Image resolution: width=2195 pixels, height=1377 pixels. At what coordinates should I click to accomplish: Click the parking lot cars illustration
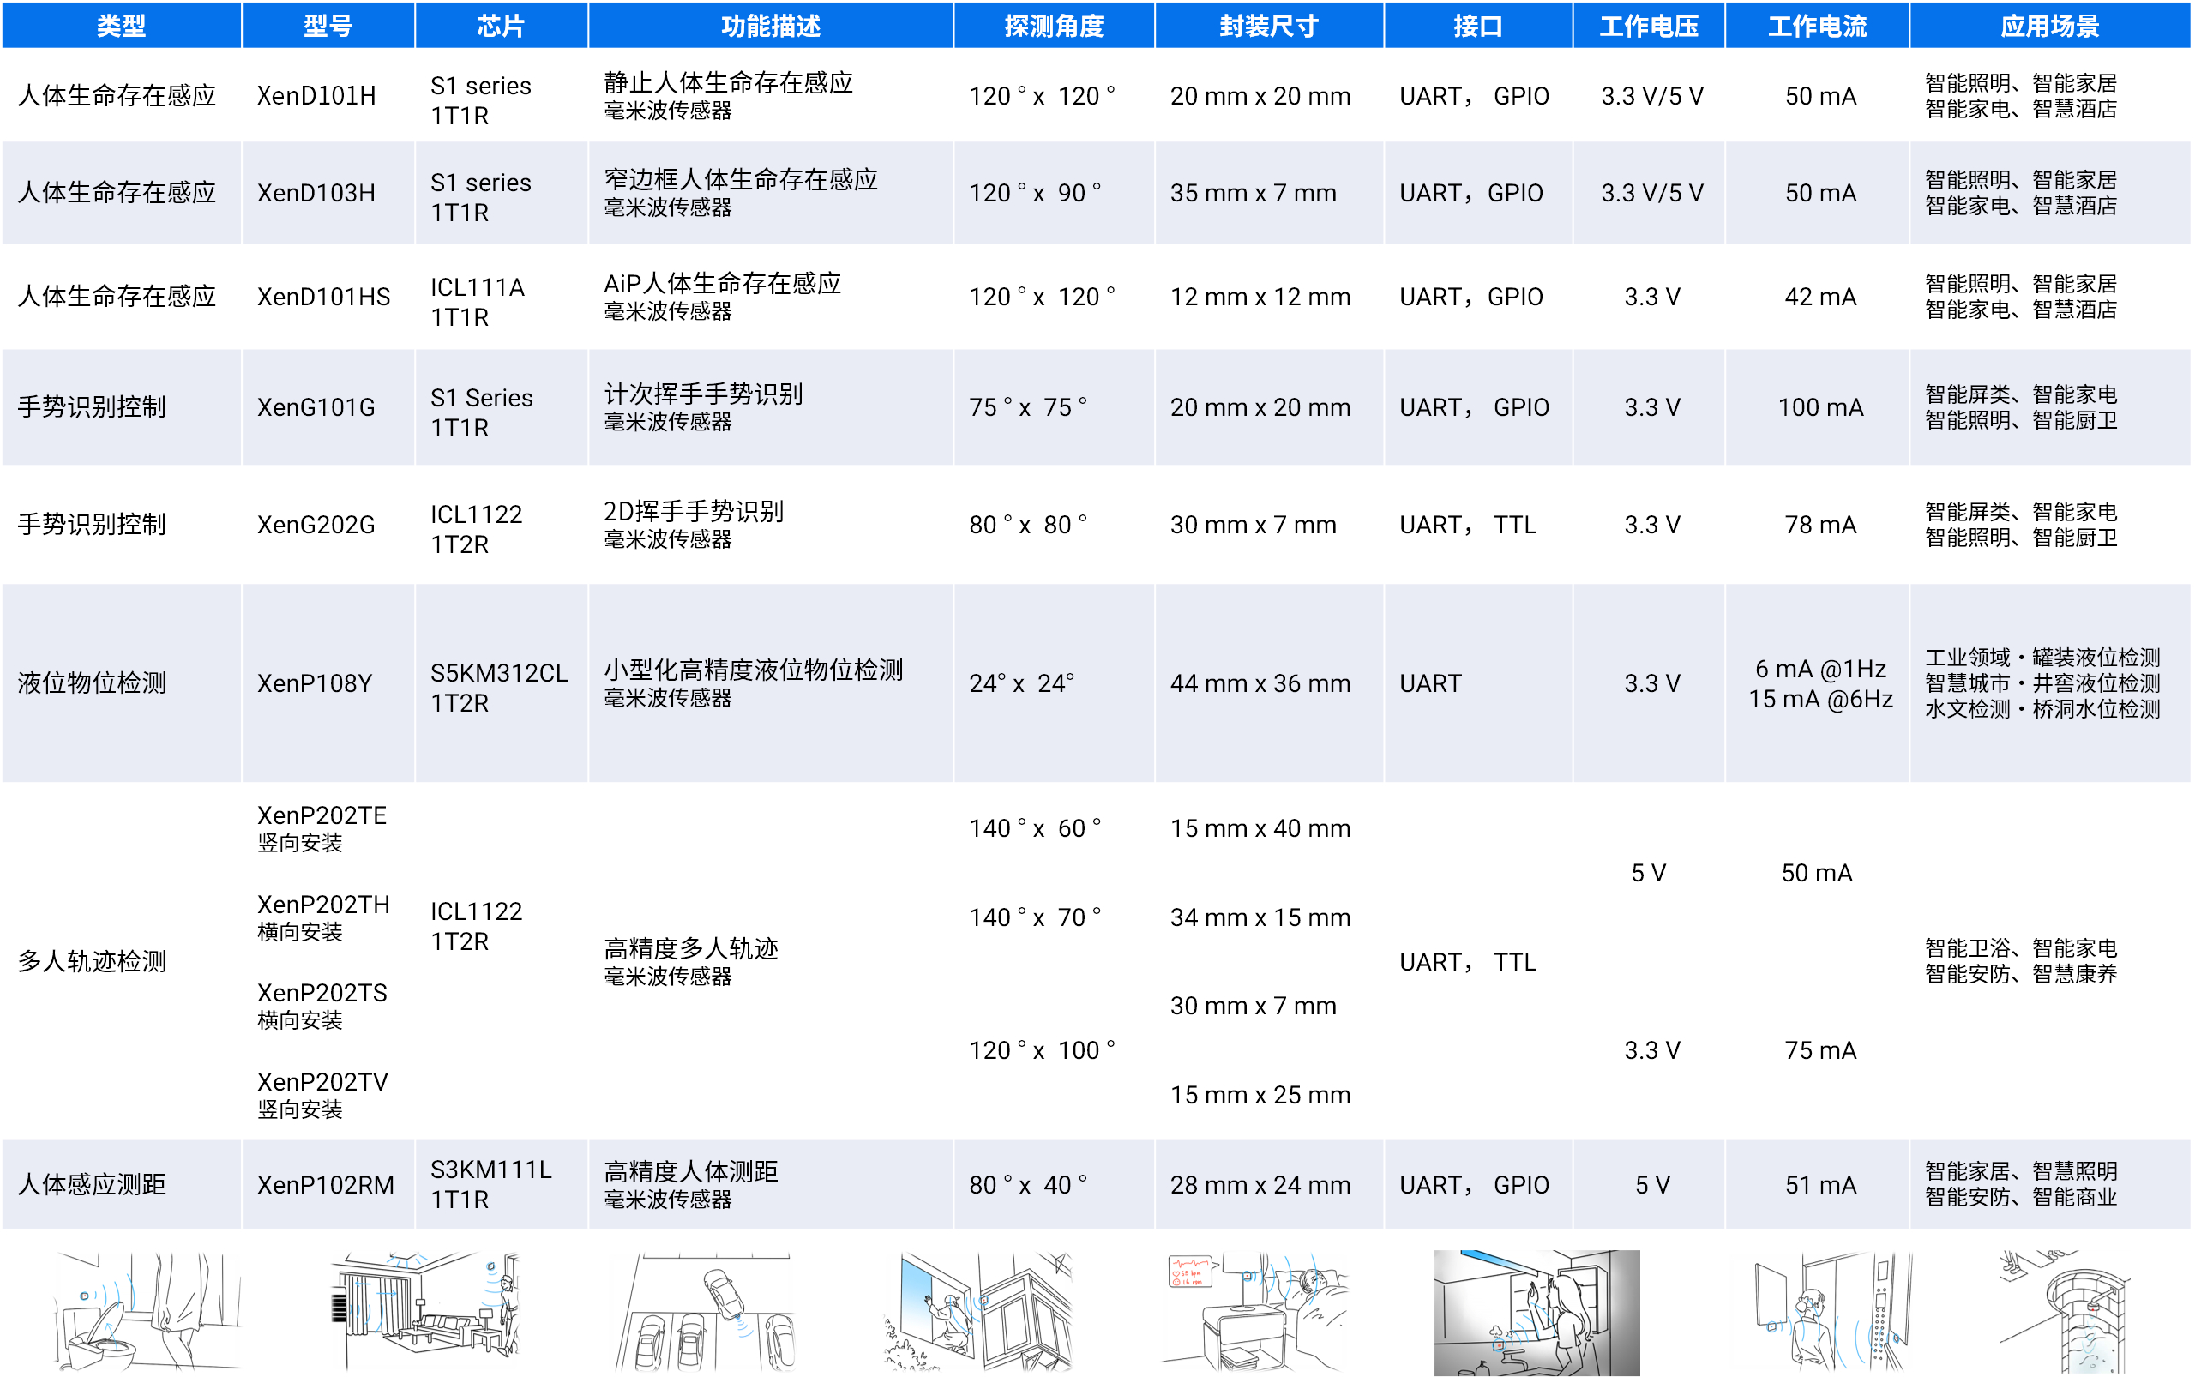coord(703,1312)
